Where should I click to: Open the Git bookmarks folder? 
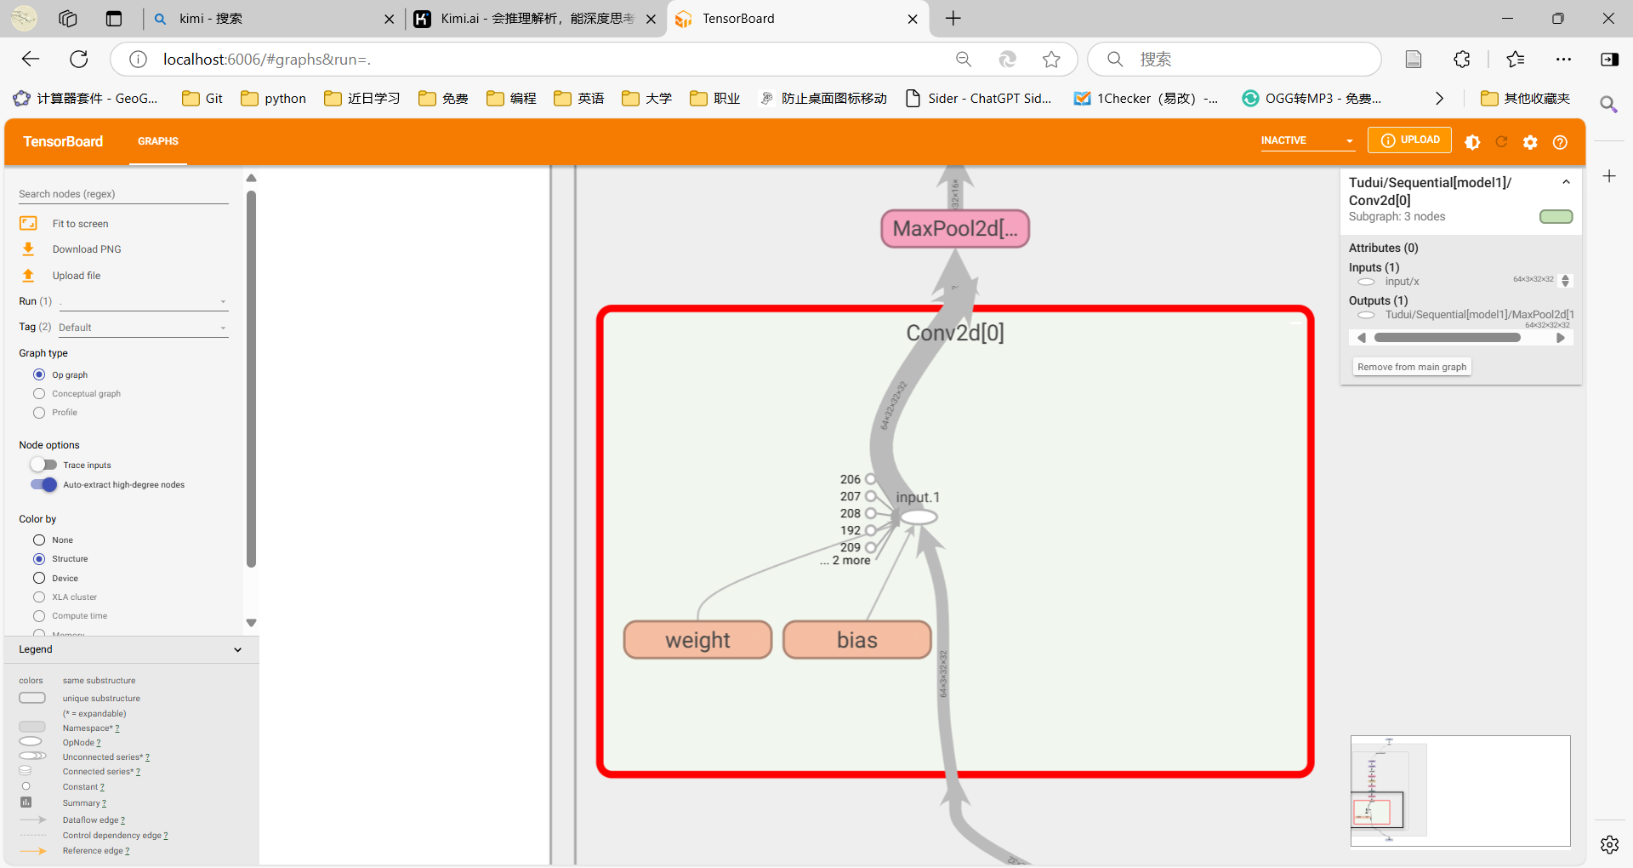click(202, 99)
